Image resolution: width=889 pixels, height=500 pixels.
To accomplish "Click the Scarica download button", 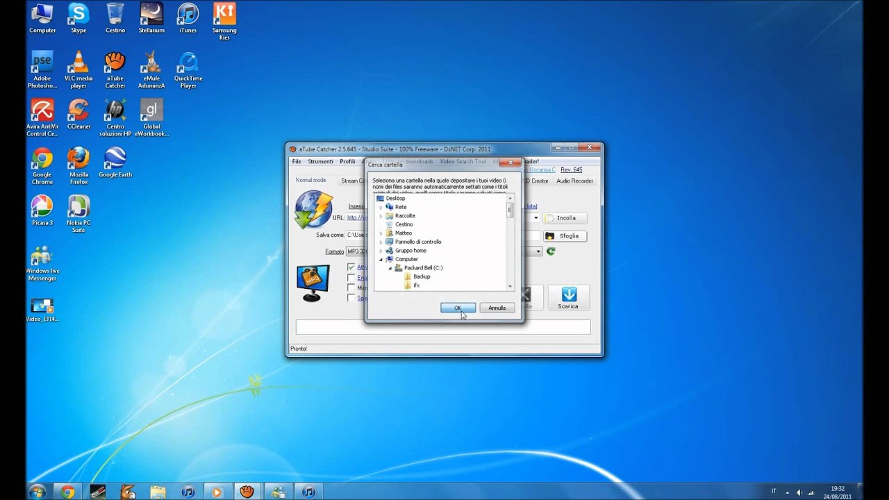I will click(x=568, y=298).
